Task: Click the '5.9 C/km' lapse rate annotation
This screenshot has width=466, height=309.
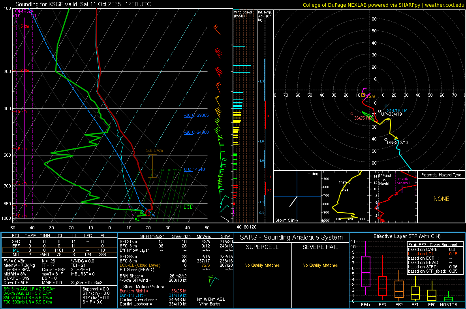Action: (154, 151)
